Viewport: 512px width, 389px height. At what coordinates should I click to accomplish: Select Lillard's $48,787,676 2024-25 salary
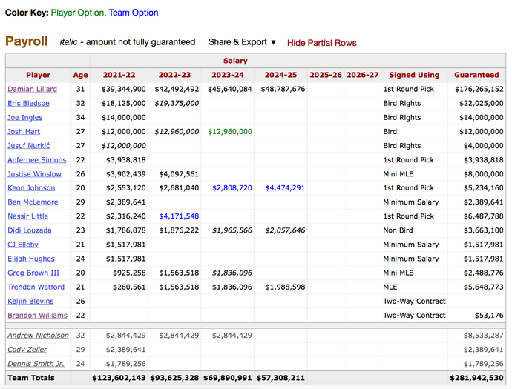283,89
